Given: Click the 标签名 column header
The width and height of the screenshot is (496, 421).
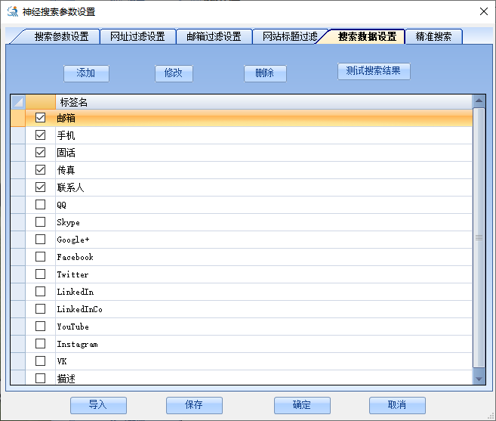Looking at the screenshot, I should [263, 102].
